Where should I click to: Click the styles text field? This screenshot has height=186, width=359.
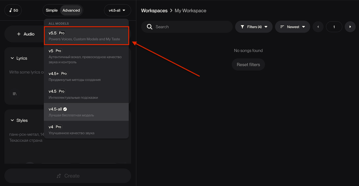click(26, 137)
